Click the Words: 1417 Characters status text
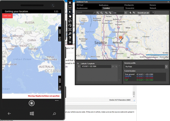 click(120, 100)
